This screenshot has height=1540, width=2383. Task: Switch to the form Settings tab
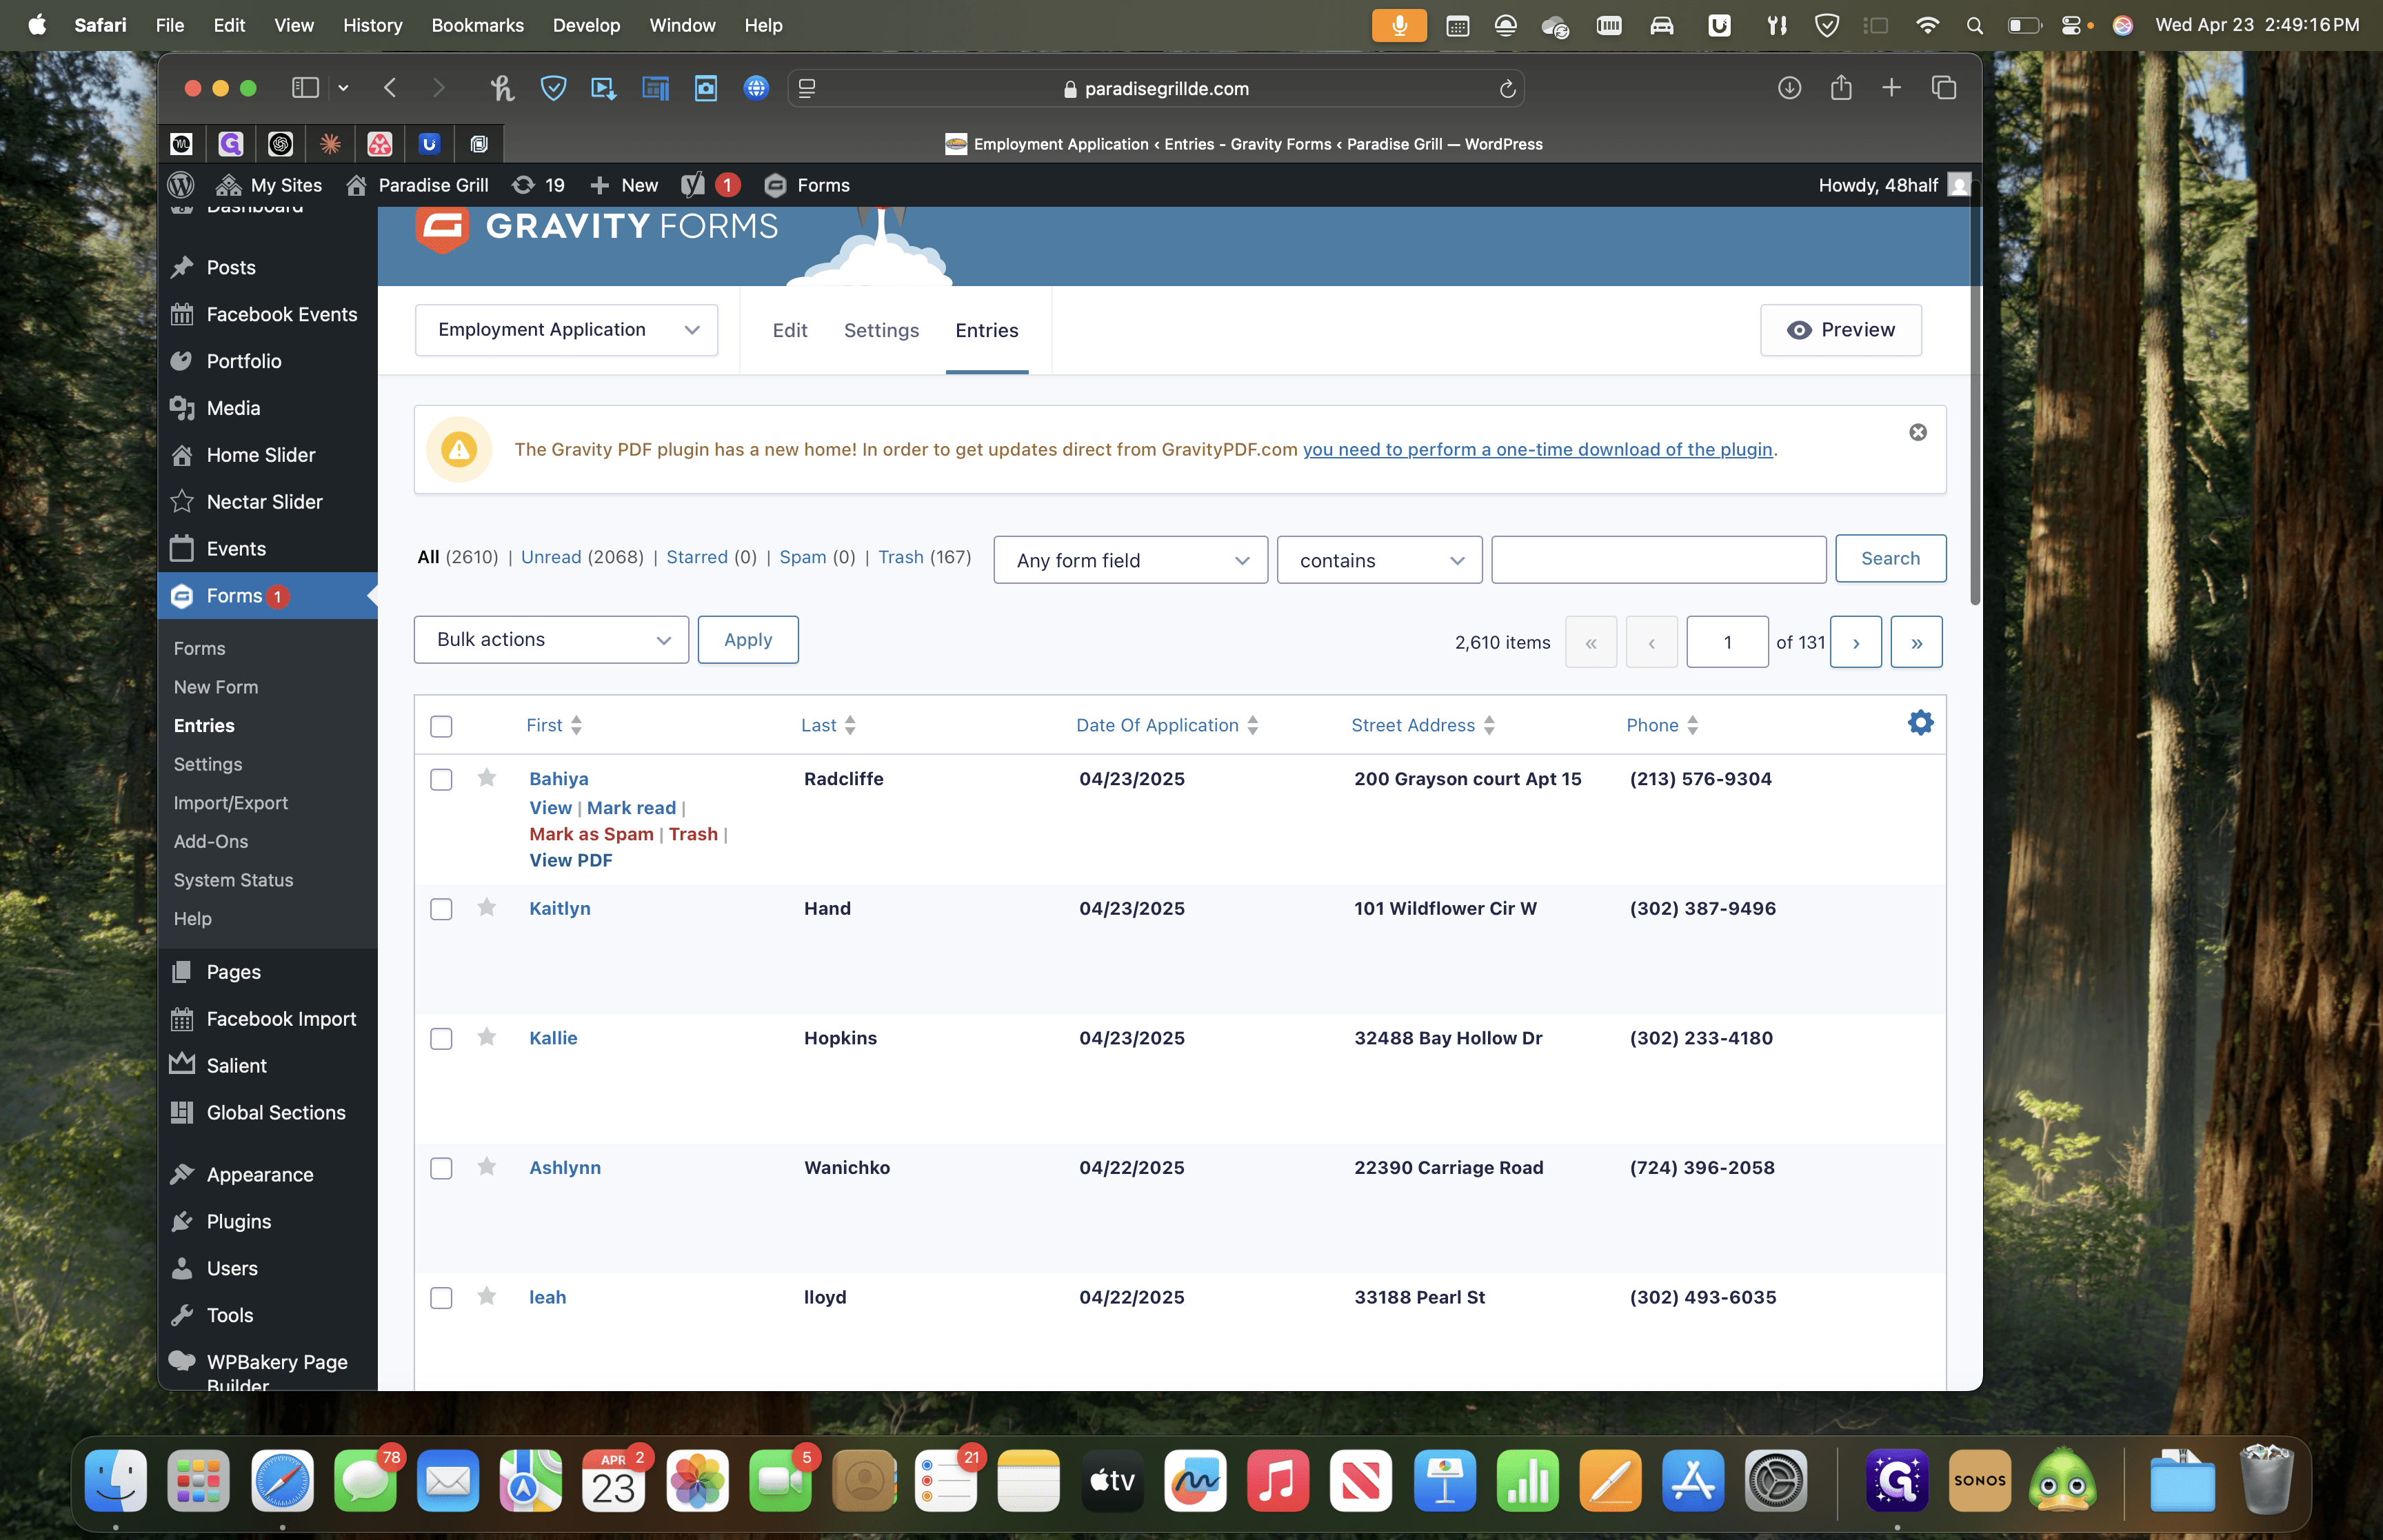(x=881, y=330)
